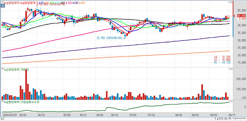Click the '삼천당제약:기관순매수누적' legend

click(x=22, y=102)
